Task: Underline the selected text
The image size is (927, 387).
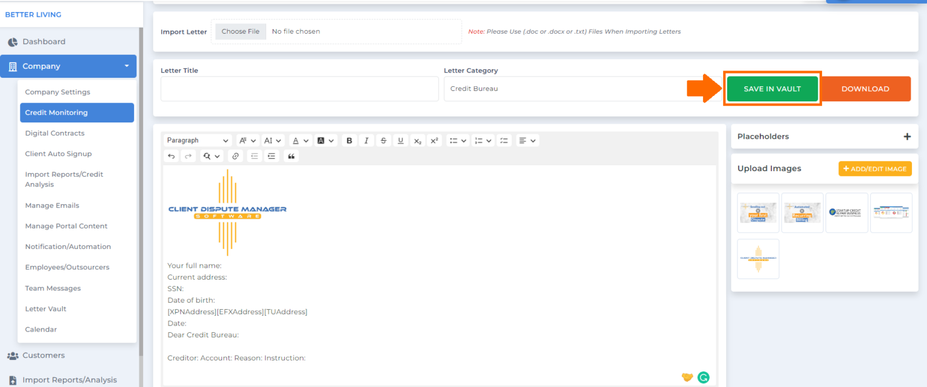Action: tap(400, 140)
